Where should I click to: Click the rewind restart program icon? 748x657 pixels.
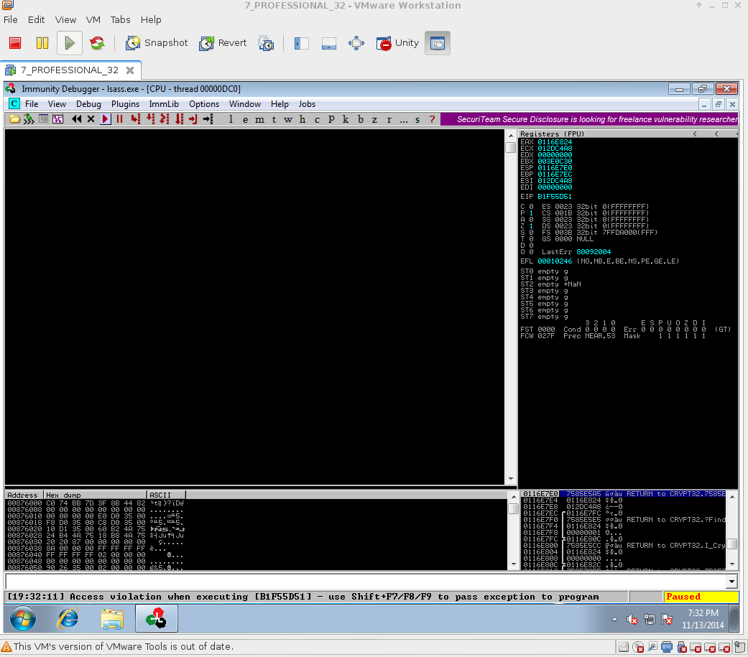point(76,119)
